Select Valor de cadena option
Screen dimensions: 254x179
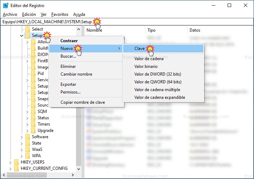163,59
